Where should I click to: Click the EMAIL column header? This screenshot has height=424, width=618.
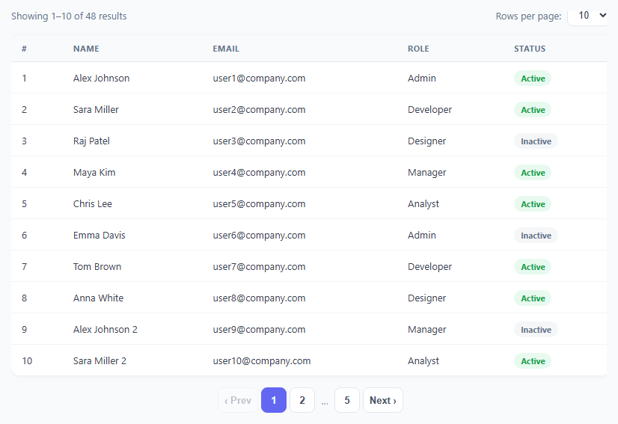(x=226, y=49)
